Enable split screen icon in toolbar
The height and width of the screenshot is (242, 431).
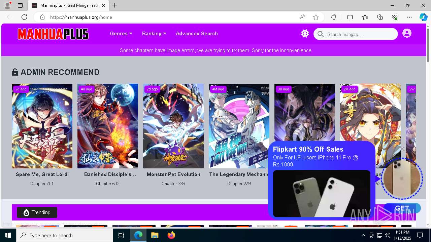(x=350, y=17)
